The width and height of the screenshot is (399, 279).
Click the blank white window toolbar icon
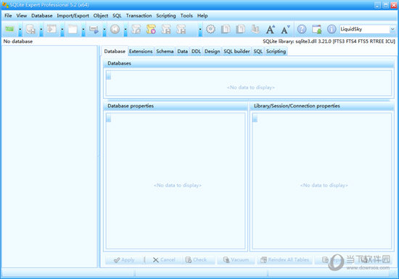(73, 29)
